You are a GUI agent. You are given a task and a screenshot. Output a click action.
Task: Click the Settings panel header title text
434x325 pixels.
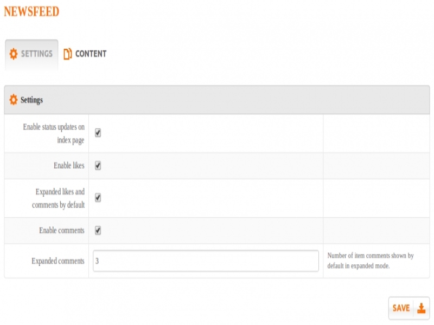click(31, 100)
